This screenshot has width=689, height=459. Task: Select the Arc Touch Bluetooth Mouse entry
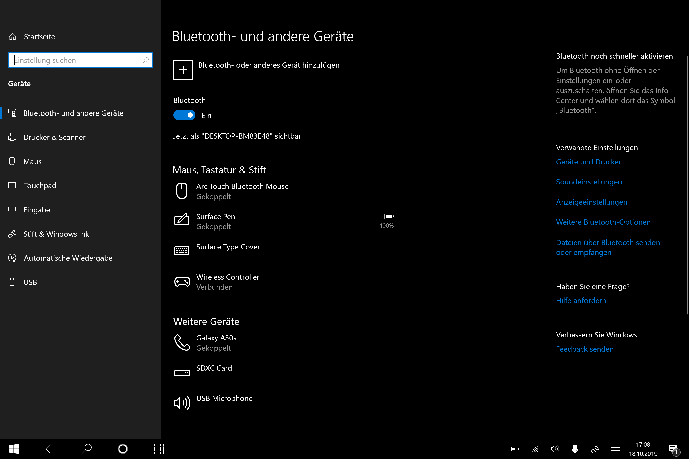(284, 191)
